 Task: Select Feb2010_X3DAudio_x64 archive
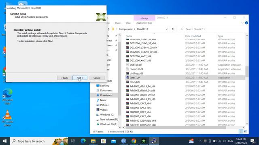click(x=143, y=120)
